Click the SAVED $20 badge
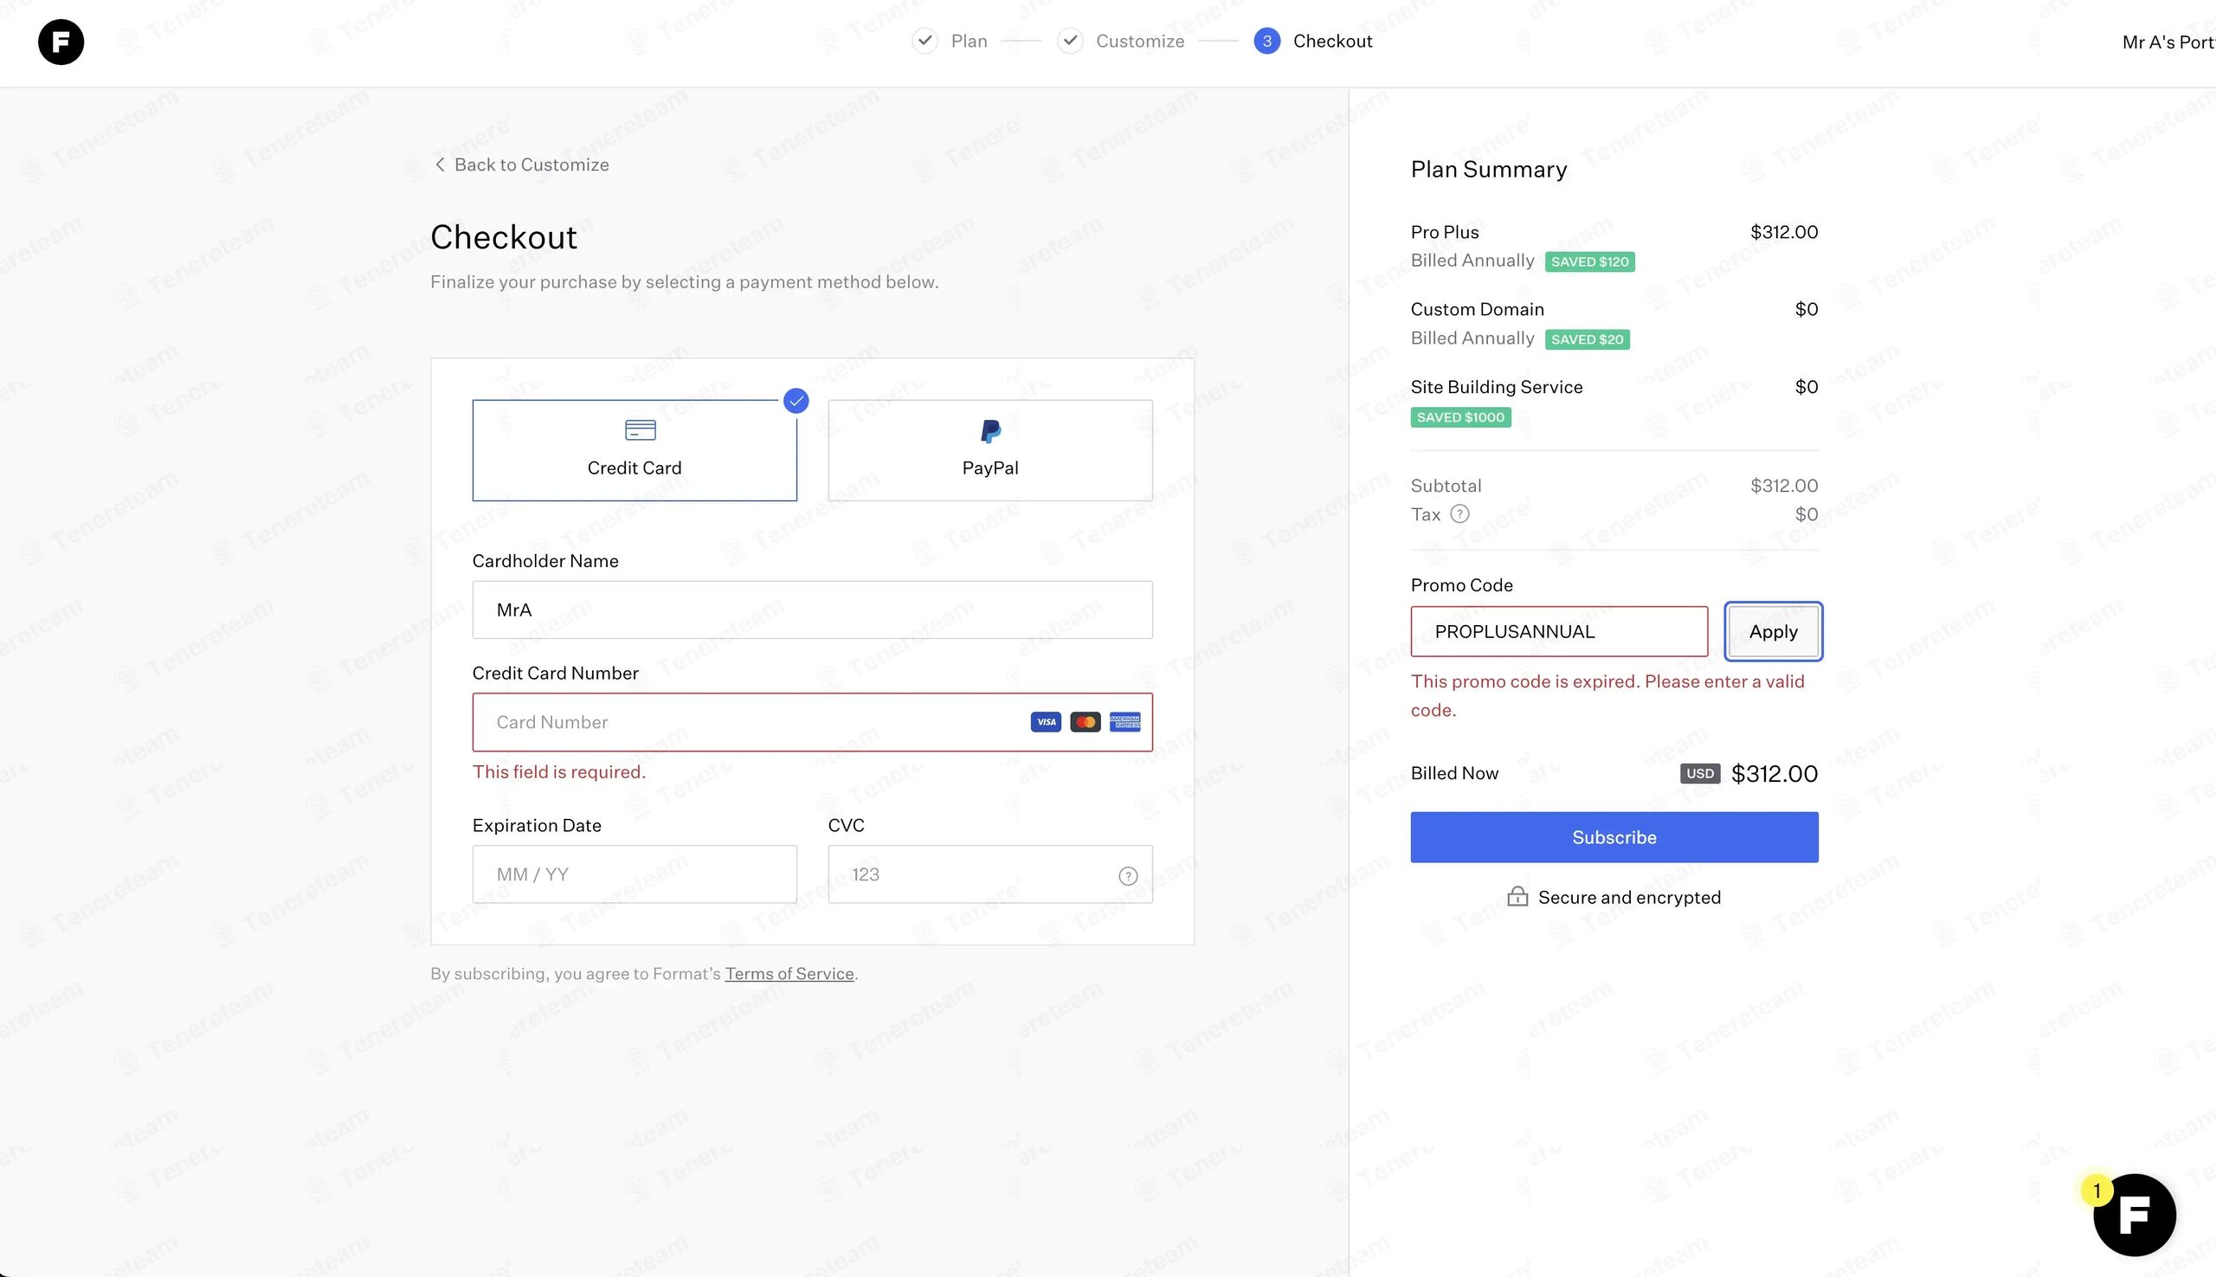This screenshot has width=2216, height=1277. coord(1587,339)
